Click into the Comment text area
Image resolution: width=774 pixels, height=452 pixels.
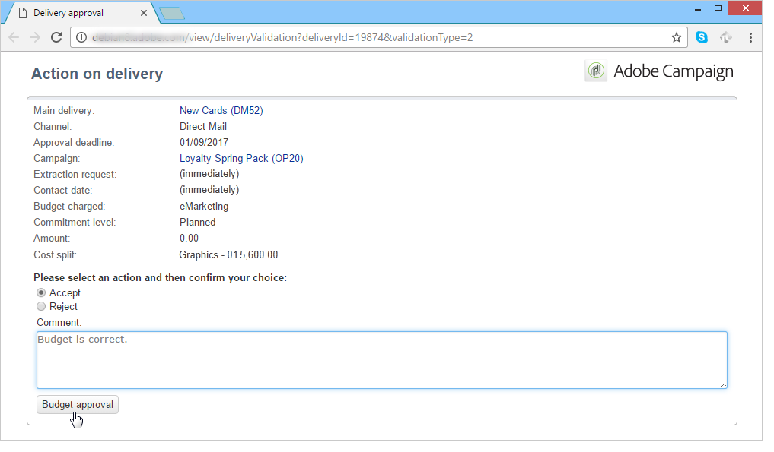pos(381,360)
